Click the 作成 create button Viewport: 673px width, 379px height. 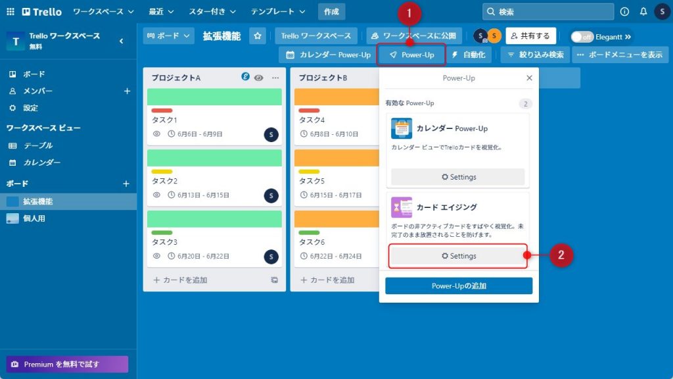click(x=331, y=12)
